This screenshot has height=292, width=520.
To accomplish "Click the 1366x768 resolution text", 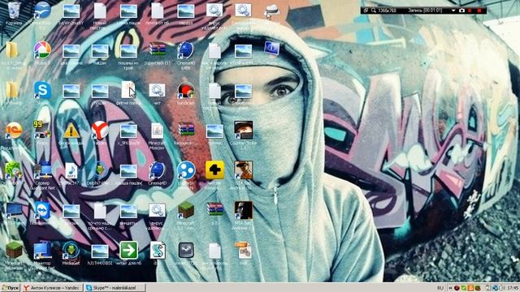I will (x=387, y=11).
